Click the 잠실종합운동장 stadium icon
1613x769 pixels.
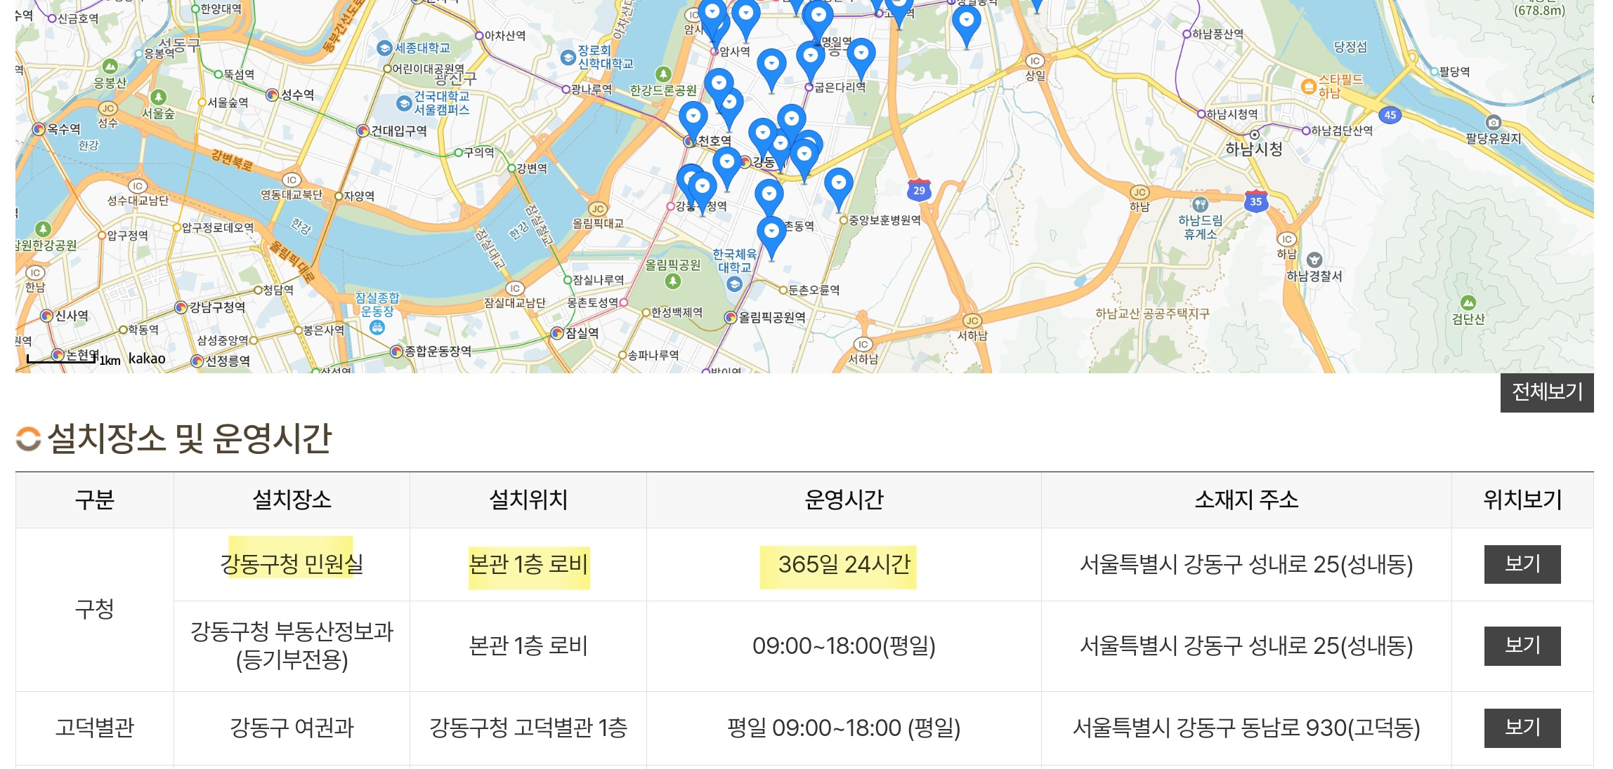click(x=377, y=328)
